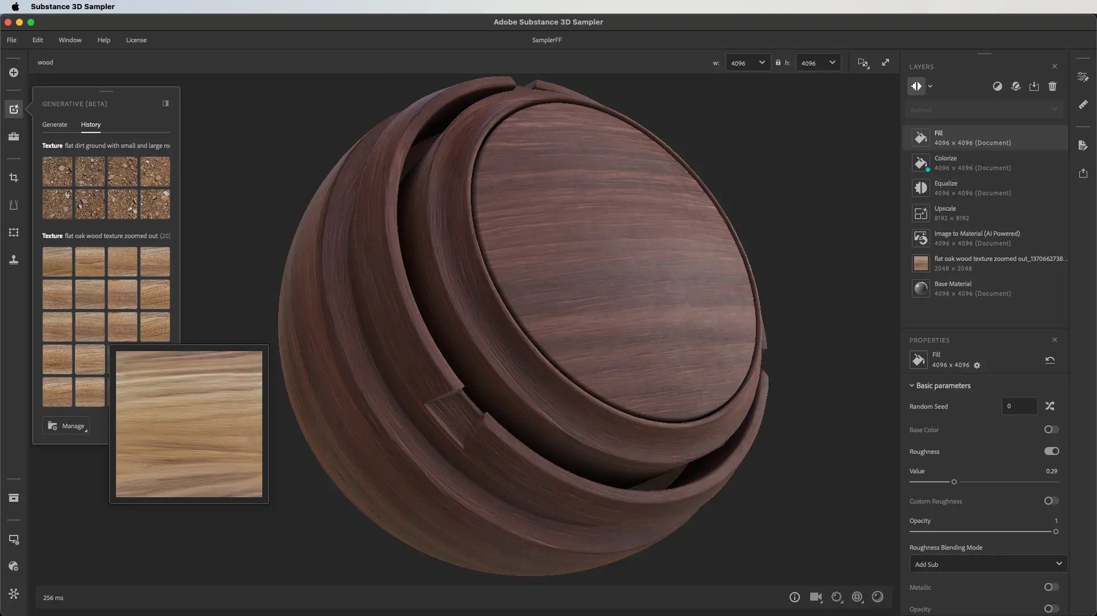Screen dimensions: 1097x616
Task: Open the Clone Stamp tool
Action: click(x=14, y=260)
